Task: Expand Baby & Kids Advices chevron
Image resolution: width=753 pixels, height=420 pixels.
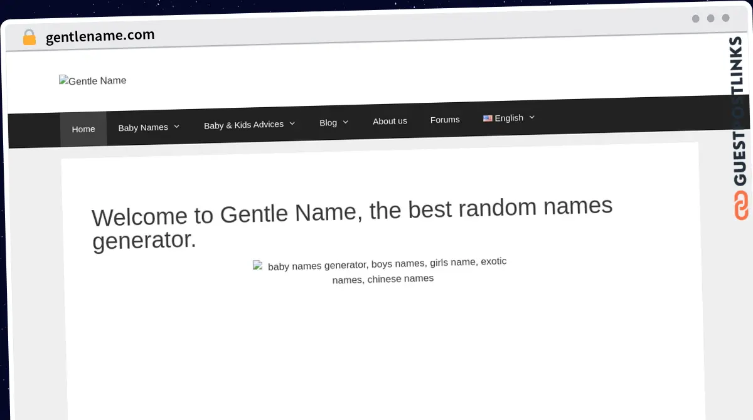Action: click(x=292, y=123)
